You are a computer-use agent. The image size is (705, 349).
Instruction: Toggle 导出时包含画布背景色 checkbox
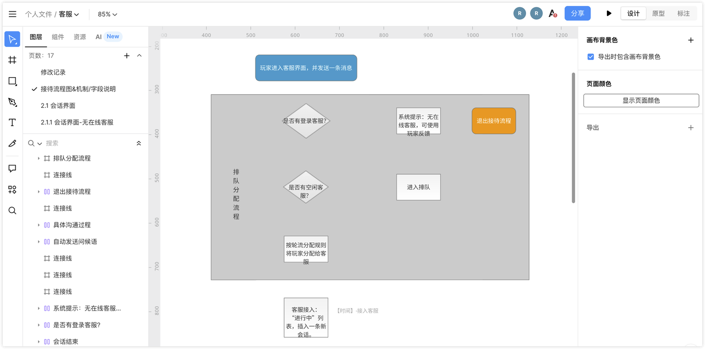590,57
